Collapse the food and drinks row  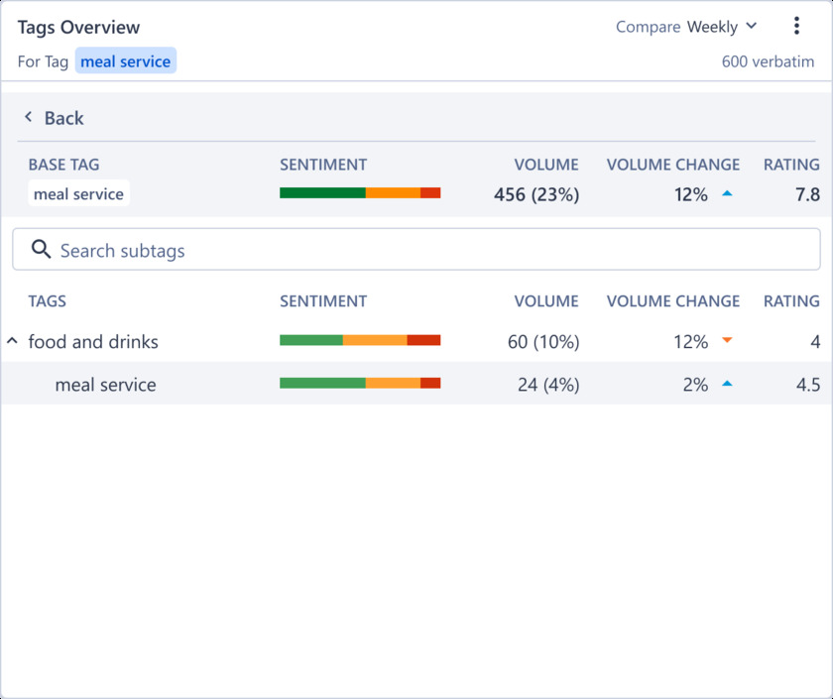[12, 341]
